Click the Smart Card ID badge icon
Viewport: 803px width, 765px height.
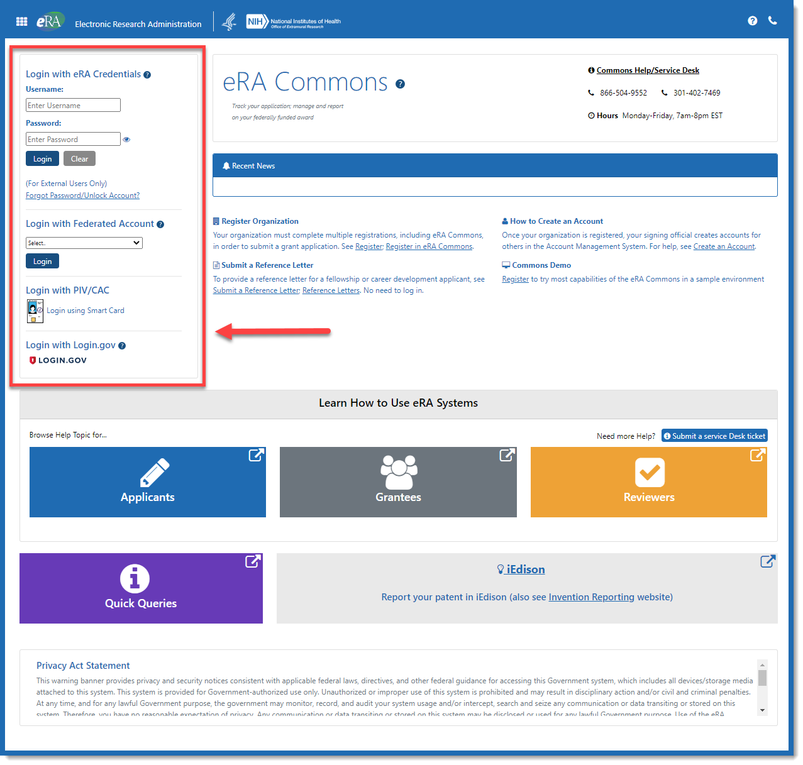point(35,311)
